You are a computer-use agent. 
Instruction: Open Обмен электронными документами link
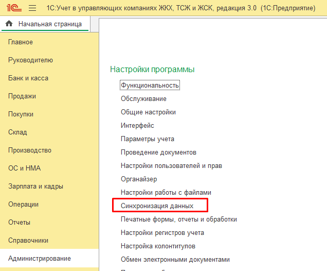175,259
